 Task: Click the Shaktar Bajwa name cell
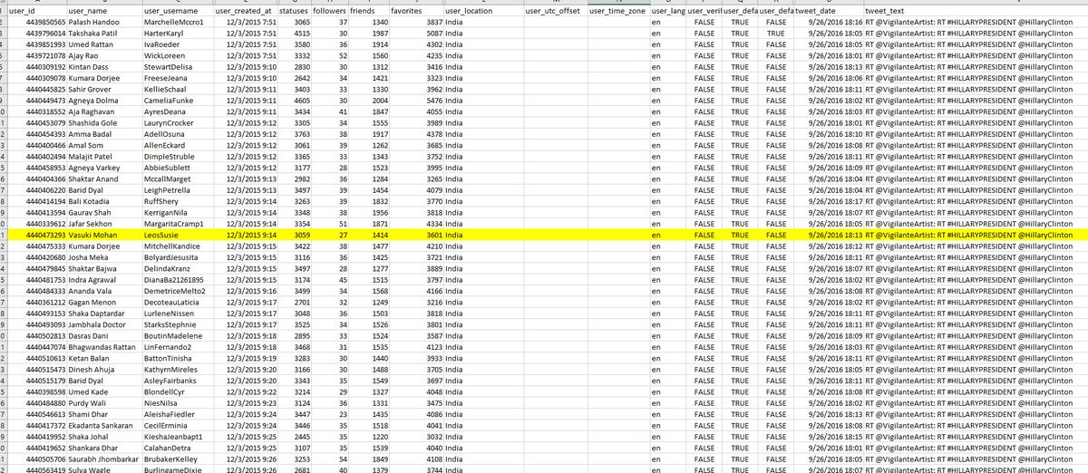coord(104,268)
